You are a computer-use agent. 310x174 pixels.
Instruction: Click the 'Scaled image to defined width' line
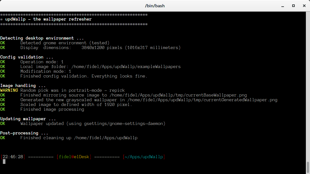tap(76, 105)
